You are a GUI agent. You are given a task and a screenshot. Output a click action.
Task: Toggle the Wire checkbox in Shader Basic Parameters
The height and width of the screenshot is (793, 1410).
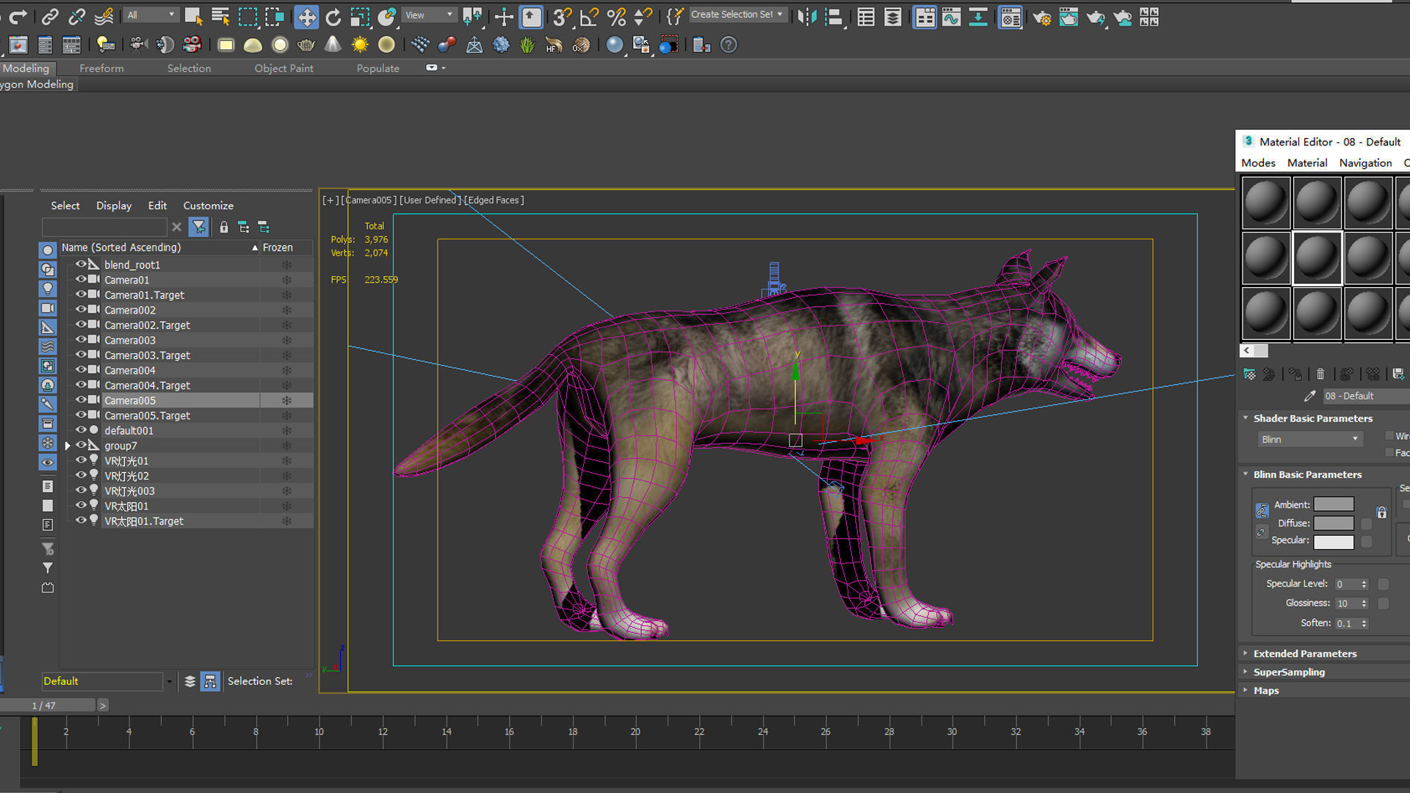click(x=1389, y=436)
